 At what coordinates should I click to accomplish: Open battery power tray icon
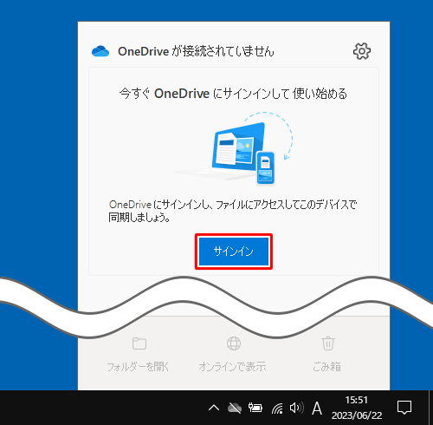[255, 408]
